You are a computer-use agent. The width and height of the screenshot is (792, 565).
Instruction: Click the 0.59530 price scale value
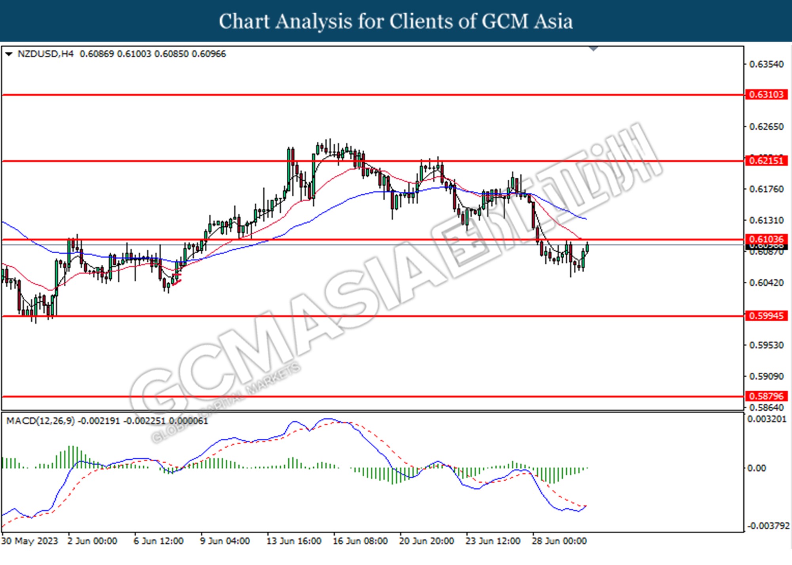click(766, 345)
